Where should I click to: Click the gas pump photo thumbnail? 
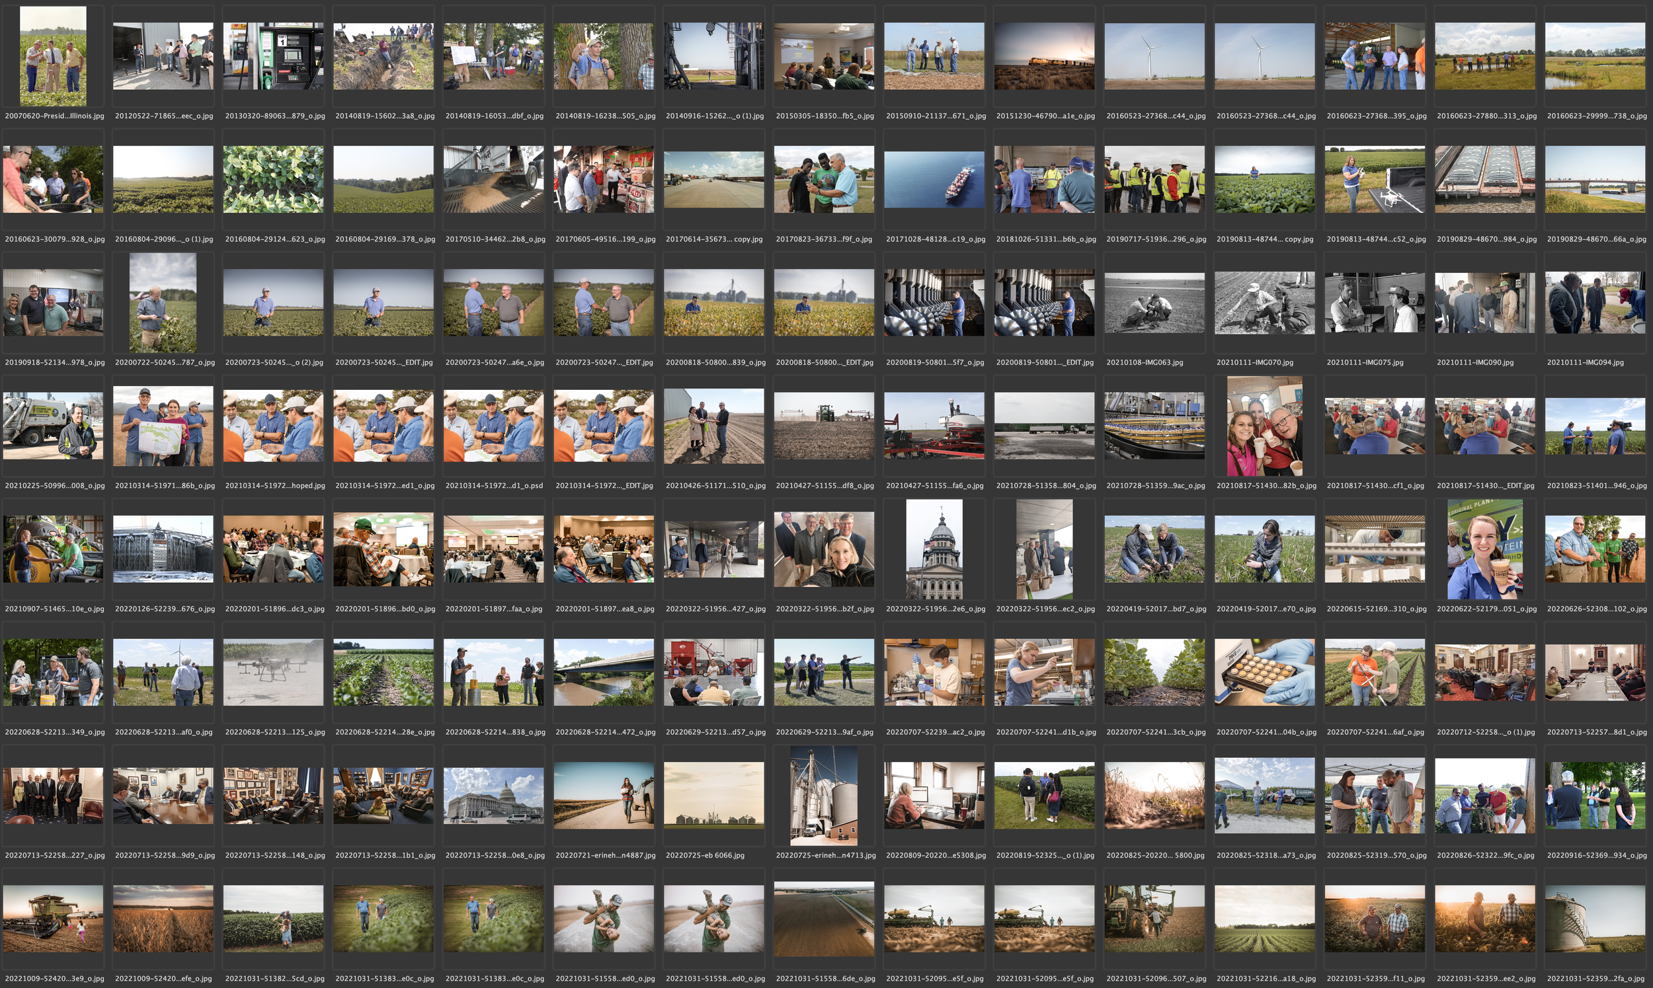(273, 57)
